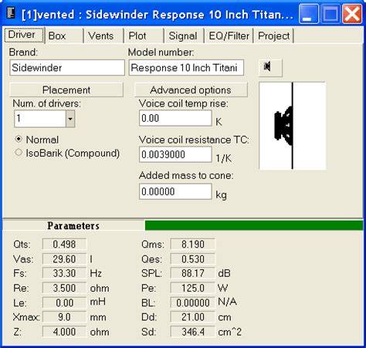Click the Vas value 29.60
Screen dimensions: 366x348
coord(64,258)
